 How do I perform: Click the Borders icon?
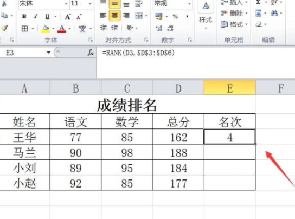[x=24, y=29]
